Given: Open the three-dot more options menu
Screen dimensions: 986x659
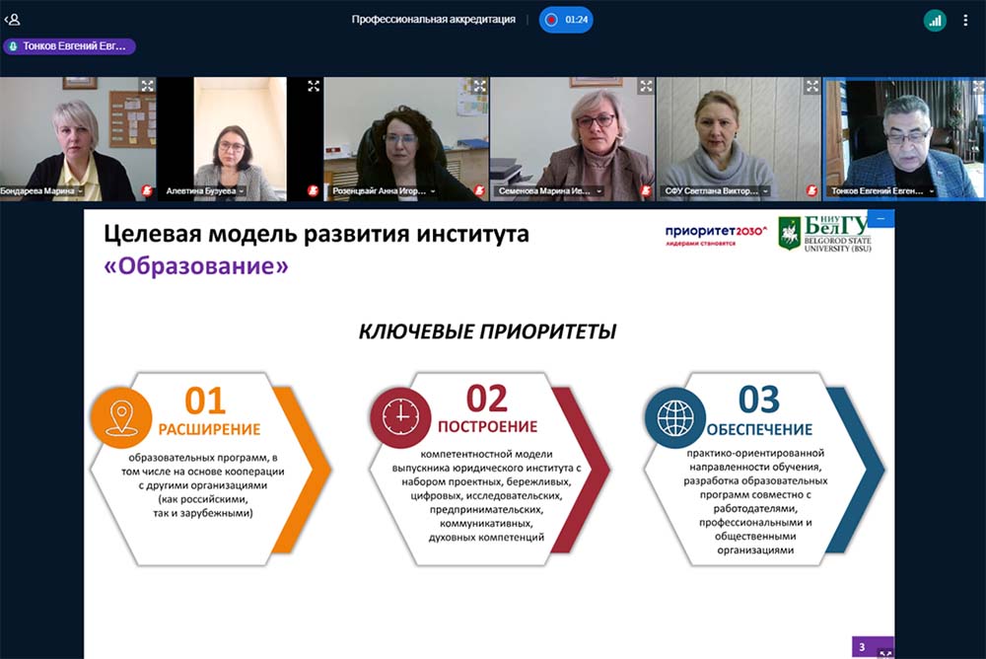Looking at the screenshot, I should click(965, 20).
